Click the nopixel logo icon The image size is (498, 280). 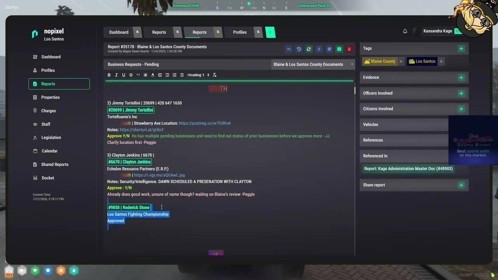tap(35, 34)
